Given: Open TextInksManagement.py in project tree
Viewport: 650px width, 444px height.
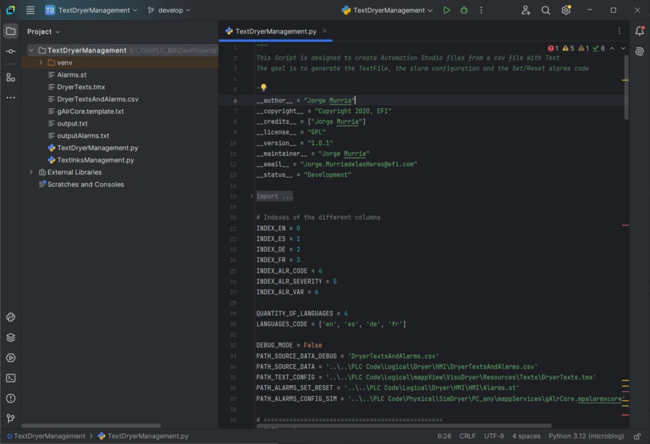Looking at the screenshot, I should (x=95, y=160).
